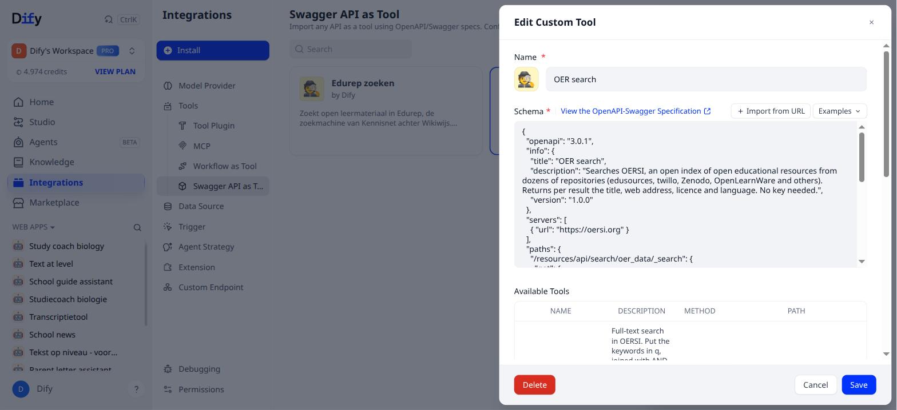Save the custom tool

859,385
